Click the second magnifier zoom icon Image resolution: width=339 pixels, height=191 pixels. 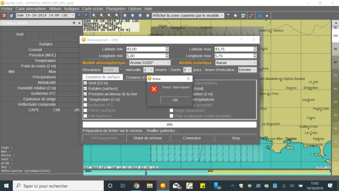point(102,16)
